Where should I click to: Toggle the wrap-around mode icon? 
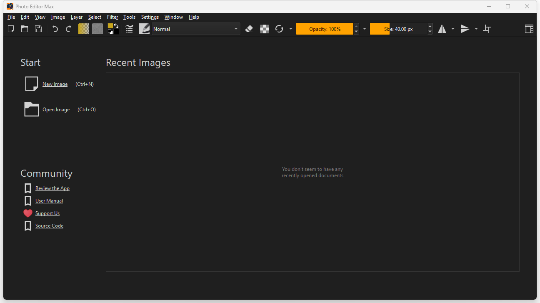click(487, 29)
